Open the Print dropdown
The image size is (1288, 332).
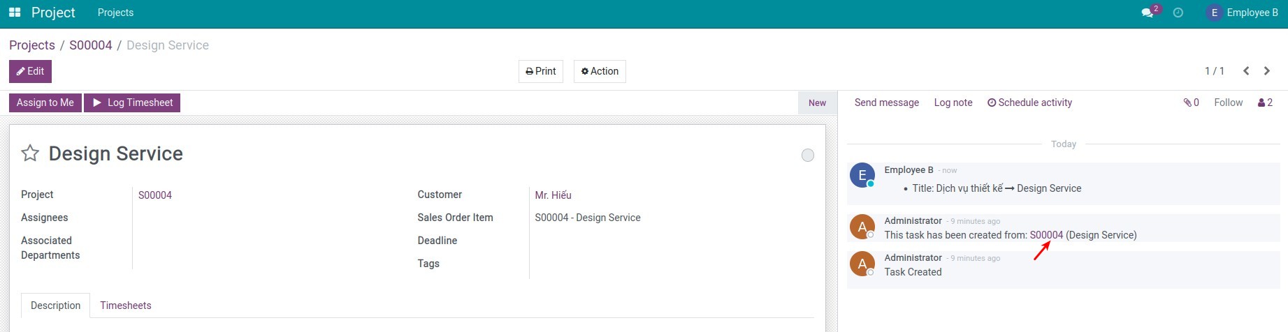click(x=541, y=71)
